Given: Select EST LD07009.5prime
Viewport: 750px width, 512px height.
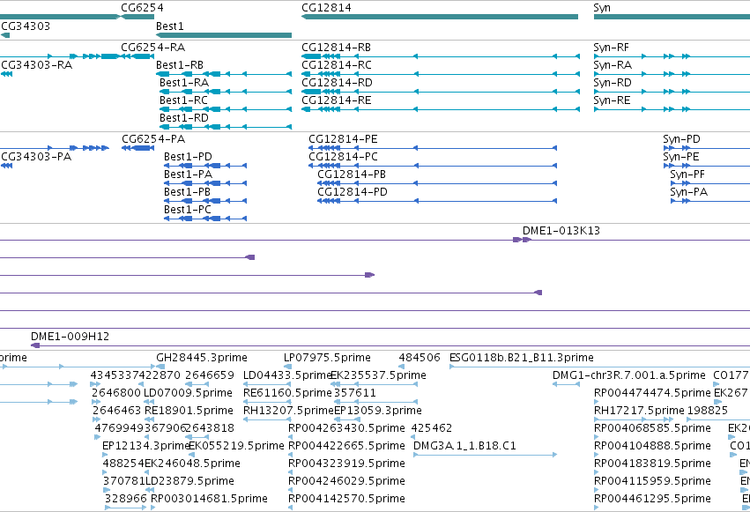Looking at the screenshot, I should click(188, 393).
